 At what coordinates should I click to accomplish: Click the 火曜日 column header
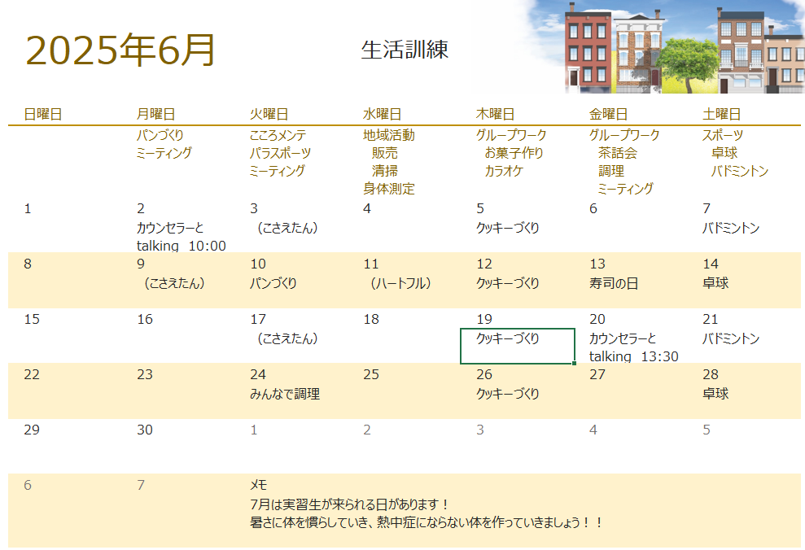pos(269,114)
